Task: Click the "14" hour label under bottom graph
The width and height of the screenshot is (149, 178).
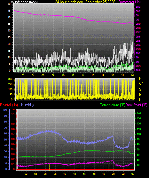Action: [x=84, y=174]
